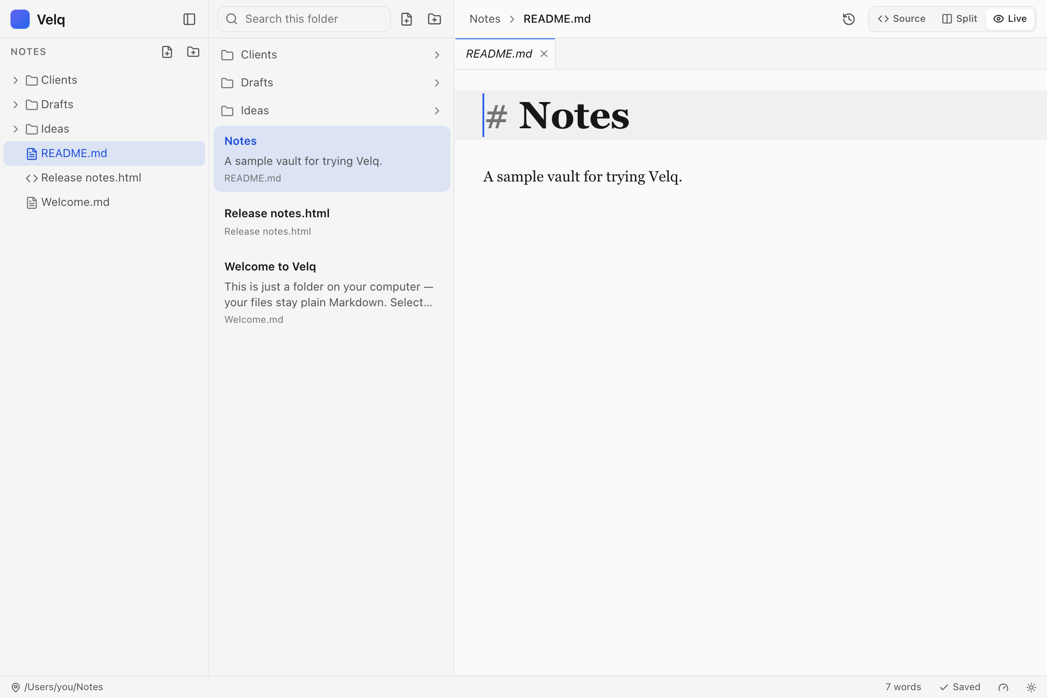This screenshot has width=1047, height=698.
Task: Click the location pin icon in status bar
Action: (x=16, y=688)
